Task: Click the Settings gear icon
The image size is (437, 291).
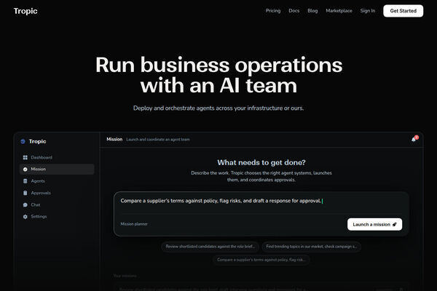Action: (x=25, y=217)
